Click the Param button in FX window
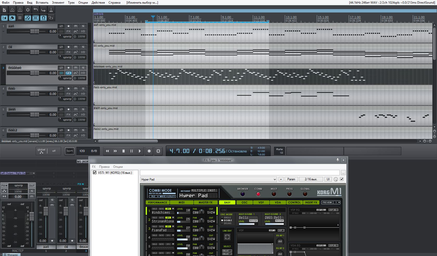Screen dimensions: 437x256 pos(291,179)
